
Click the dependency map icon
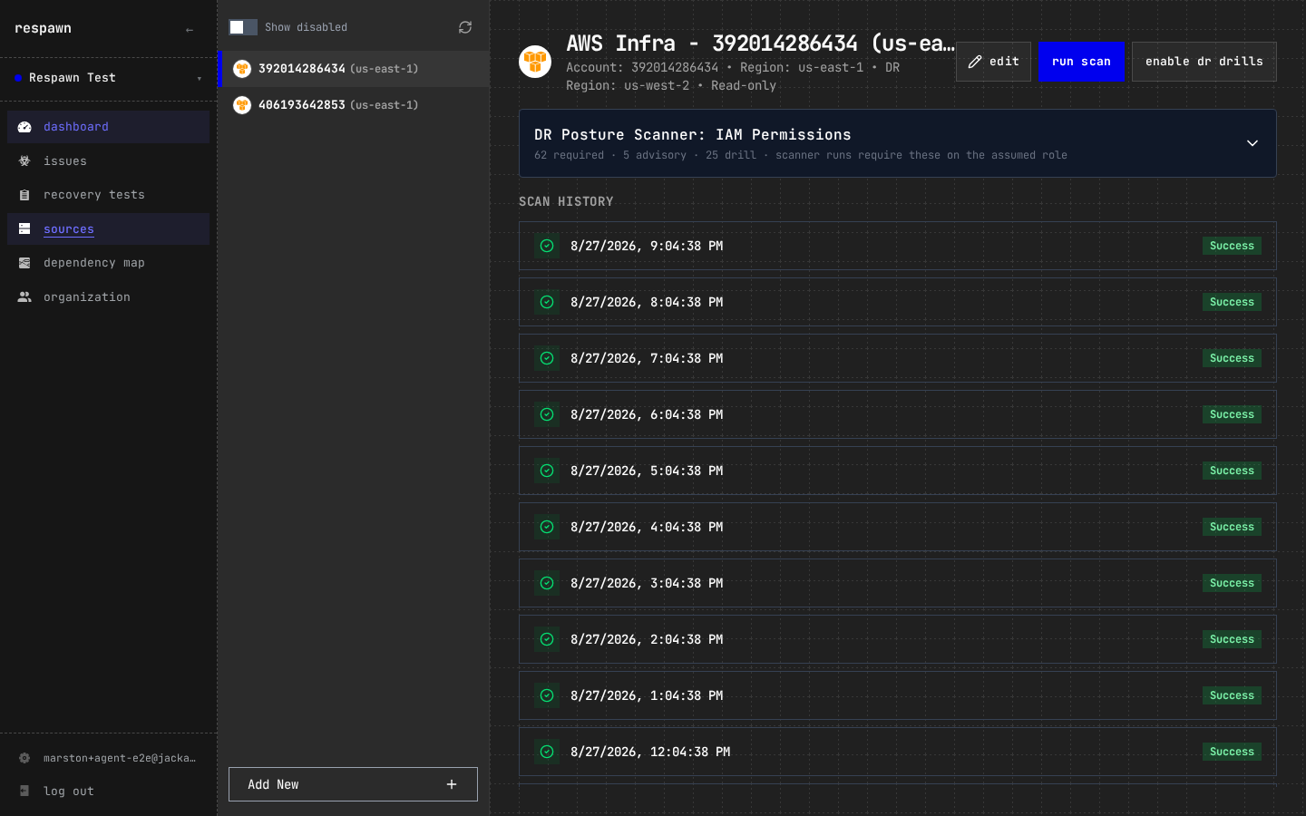[24, 263]
